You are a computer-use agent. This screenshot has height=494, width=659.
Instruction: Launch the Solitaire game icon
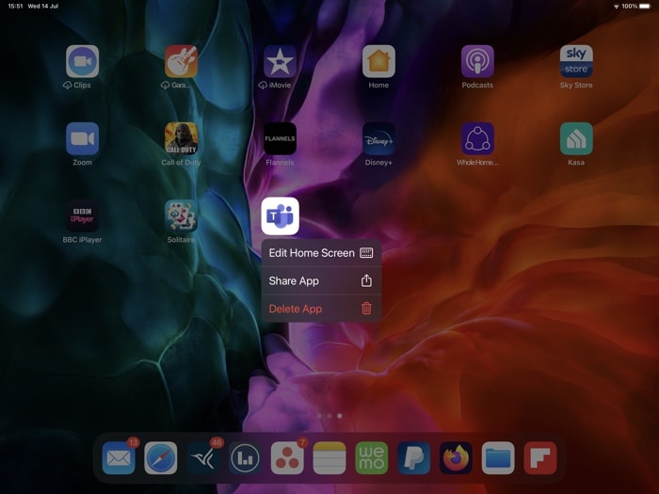181,215
